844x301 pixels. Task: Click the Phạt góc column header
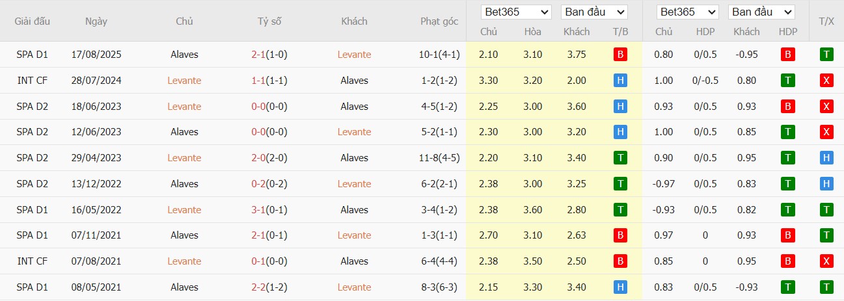tap(439, 21)
